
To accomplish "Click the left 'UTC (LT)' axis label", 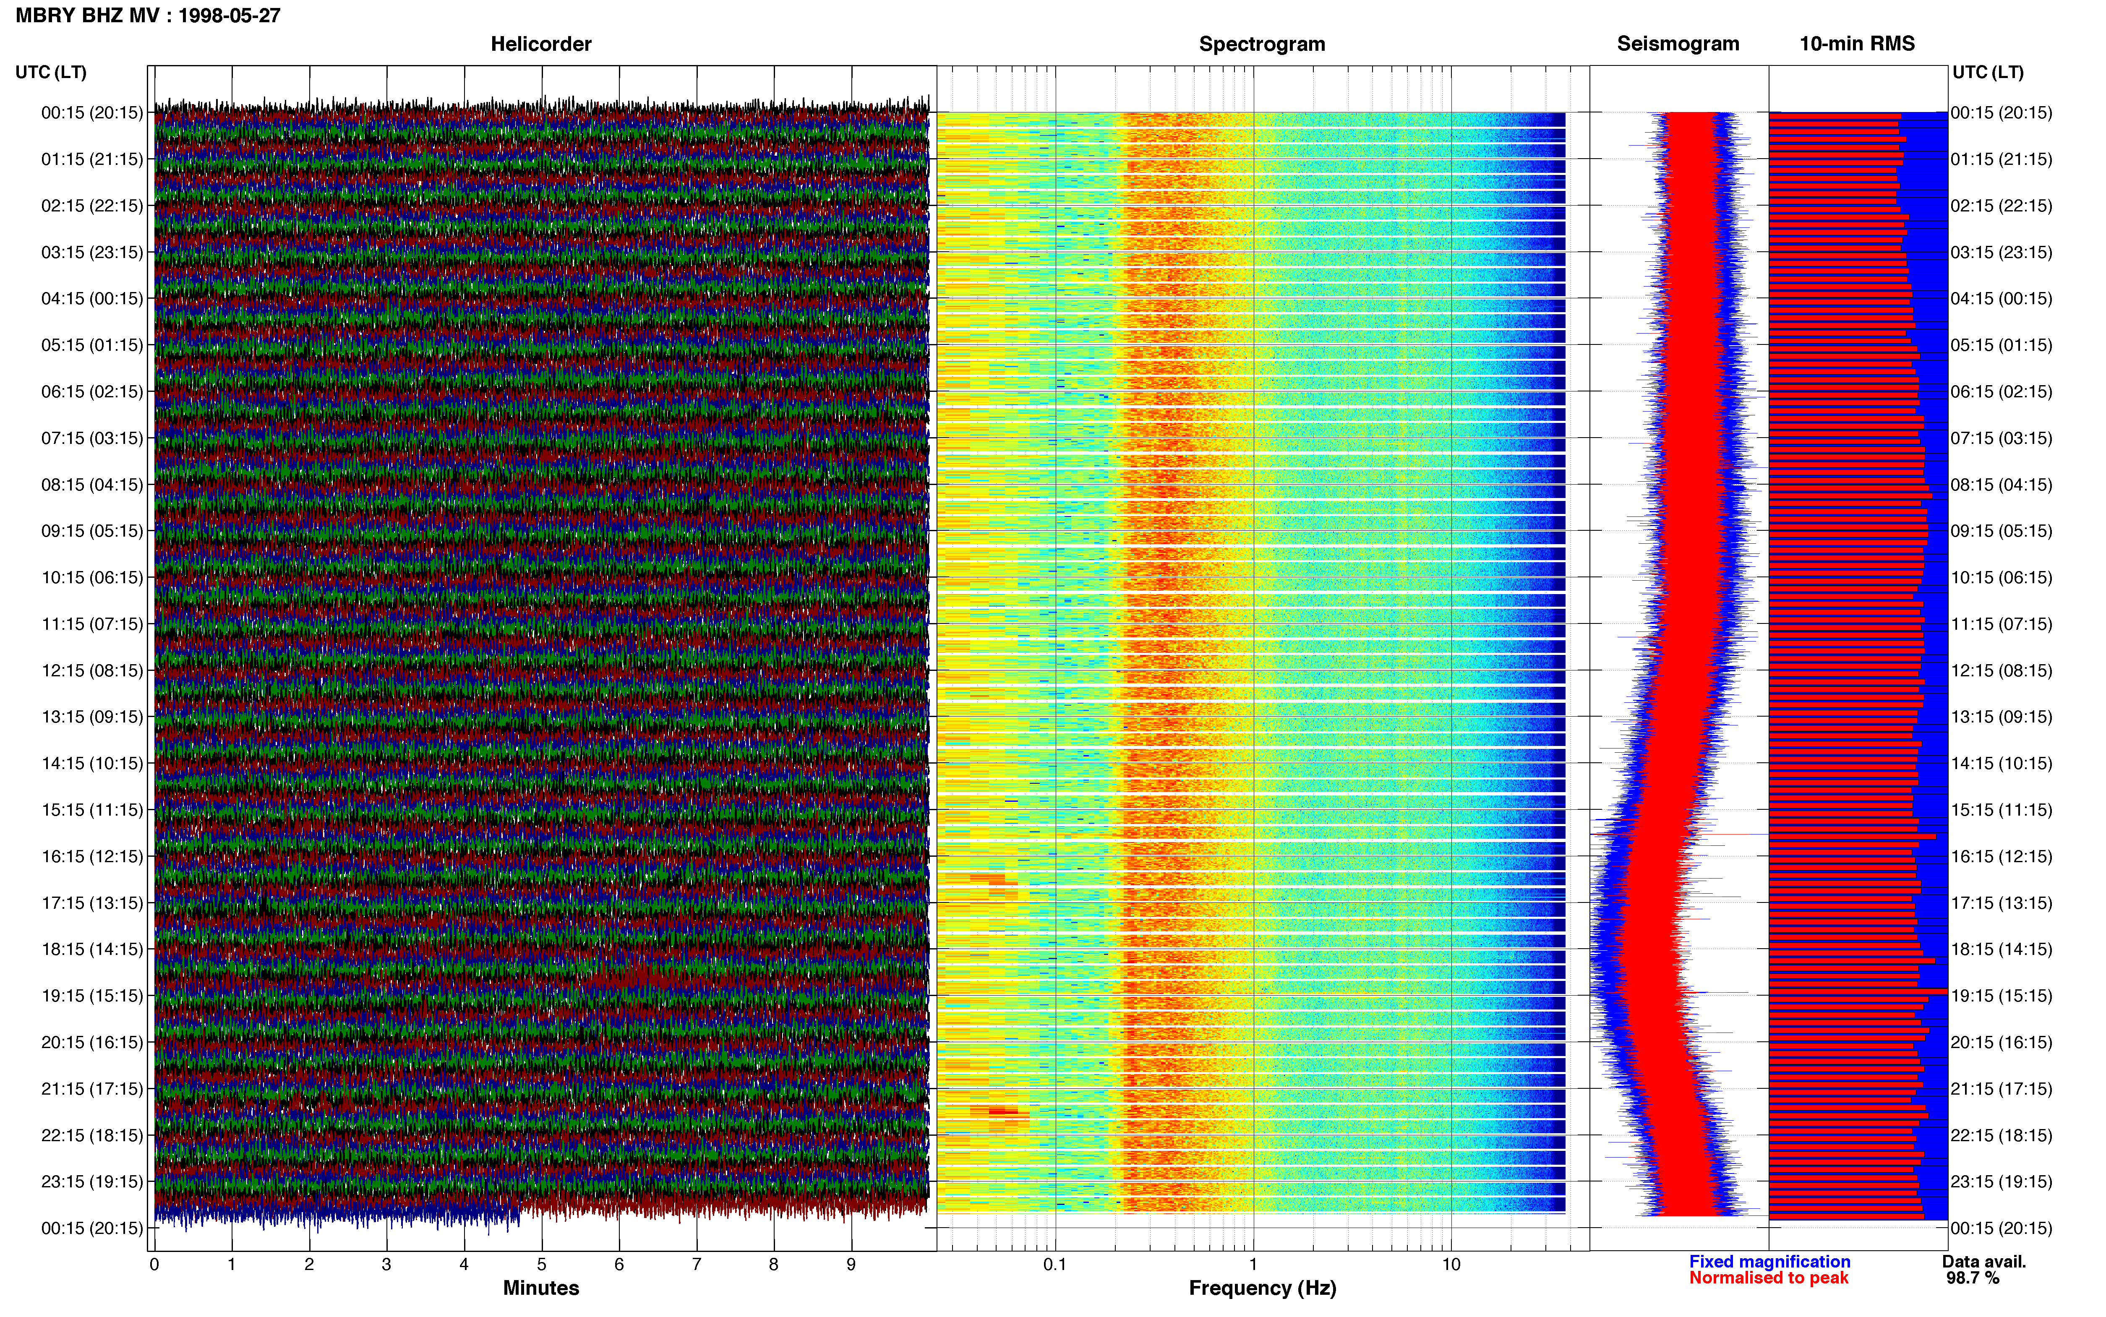I will (x=50, y=72).
